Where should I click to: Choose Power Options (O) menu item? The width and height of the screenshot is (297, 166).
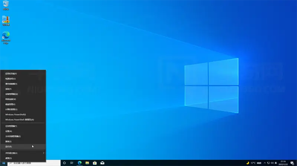[x=23, y=79]
